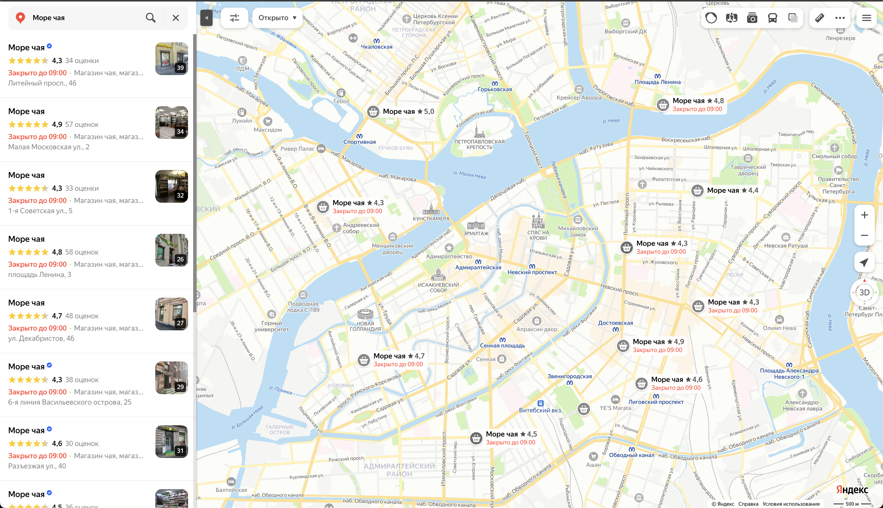Click the Кунсткамера landmark icon

[x=432, y=209]
